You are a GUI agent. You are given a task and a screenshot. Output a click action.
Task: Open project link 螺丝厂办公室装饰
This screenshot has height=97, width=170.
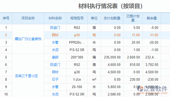tap(28, 39)
